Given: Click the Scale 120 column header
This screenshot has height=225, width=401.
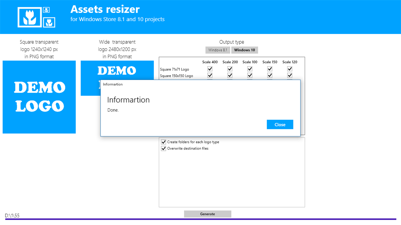Looking at the screenshot, I should pos(290,62).
